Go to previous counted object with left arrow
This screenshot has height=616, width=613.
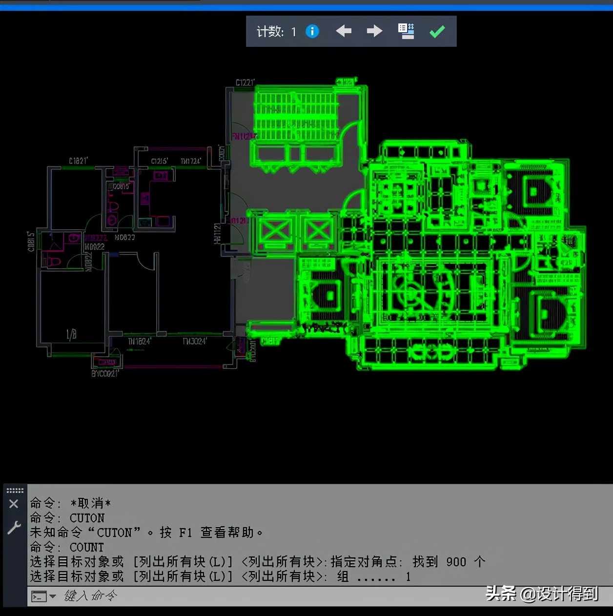coord(344,31)
